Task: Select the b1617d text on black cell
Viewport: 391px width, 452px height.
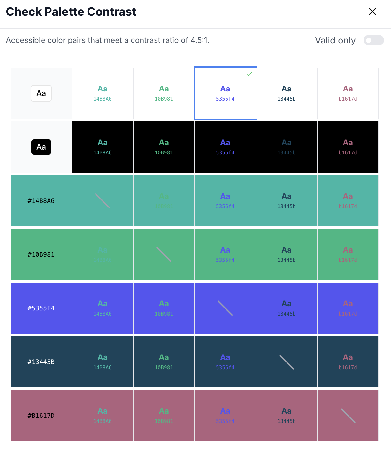Action: tap(348, 147)
